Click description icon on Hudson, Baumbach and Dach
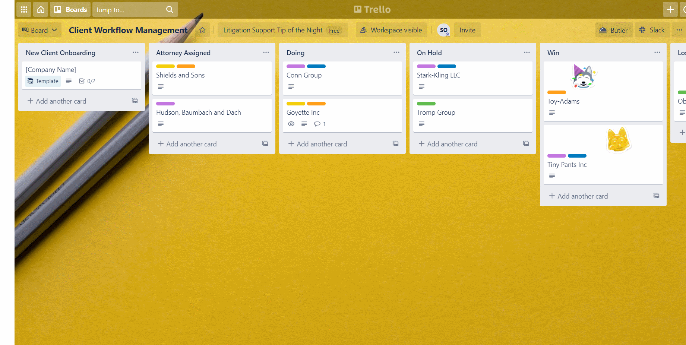The width and height of the screenshot is (686, 345). [x=161, y=124]
